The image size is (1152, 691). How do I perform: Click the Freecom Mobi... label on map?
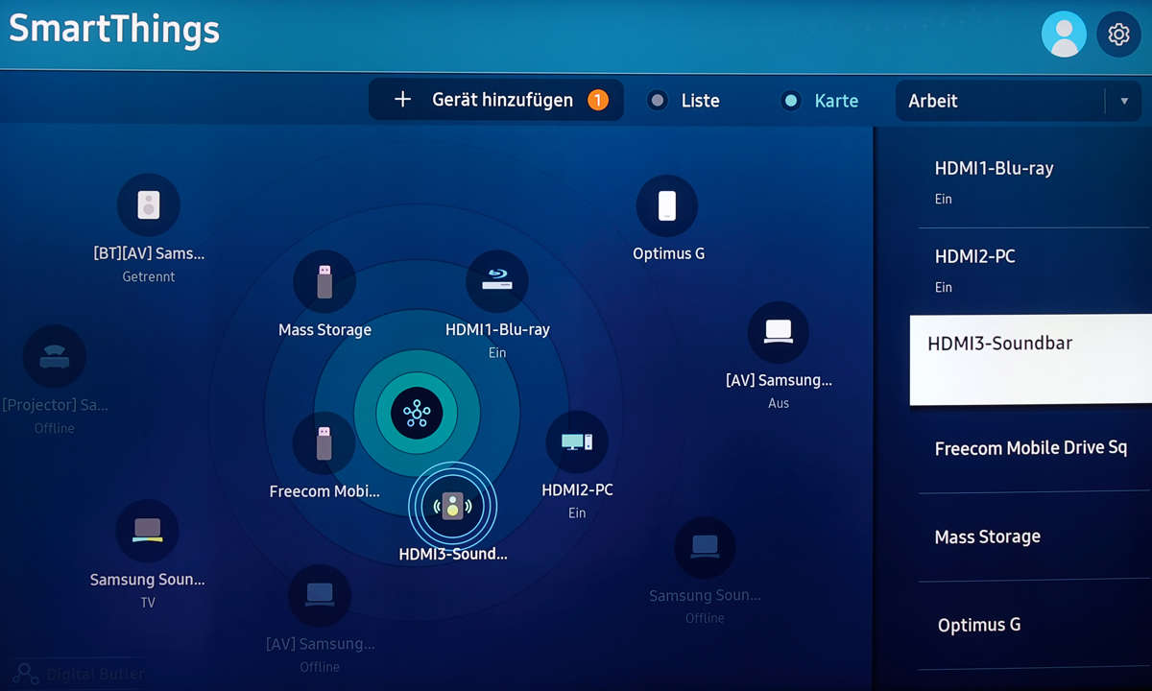pos(324,491)
